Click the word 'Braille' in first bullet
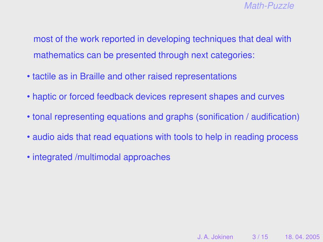The image size is (323, 242). [92, 76]
